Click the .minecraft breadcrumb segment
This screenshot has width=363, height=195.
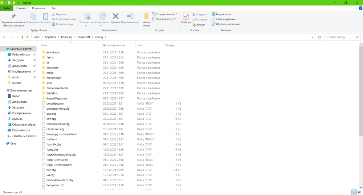pyautogui.click(x=83, y=37)
